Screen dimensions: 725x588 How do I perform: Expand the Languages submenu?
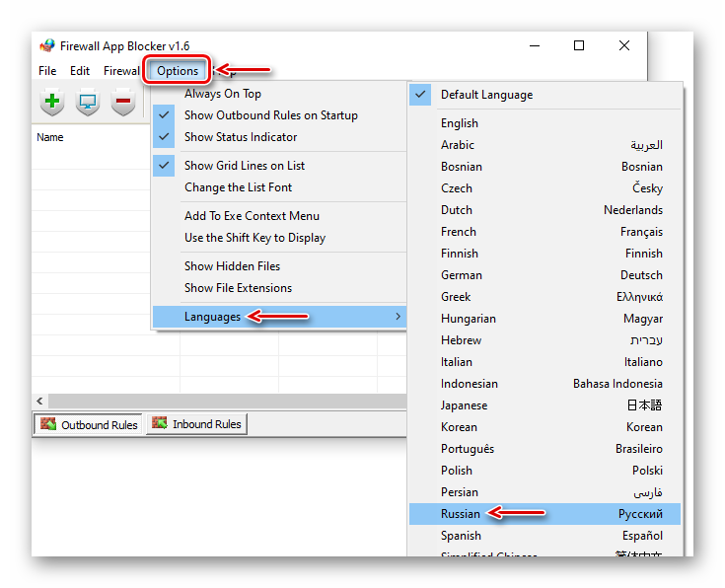[279, 317]
